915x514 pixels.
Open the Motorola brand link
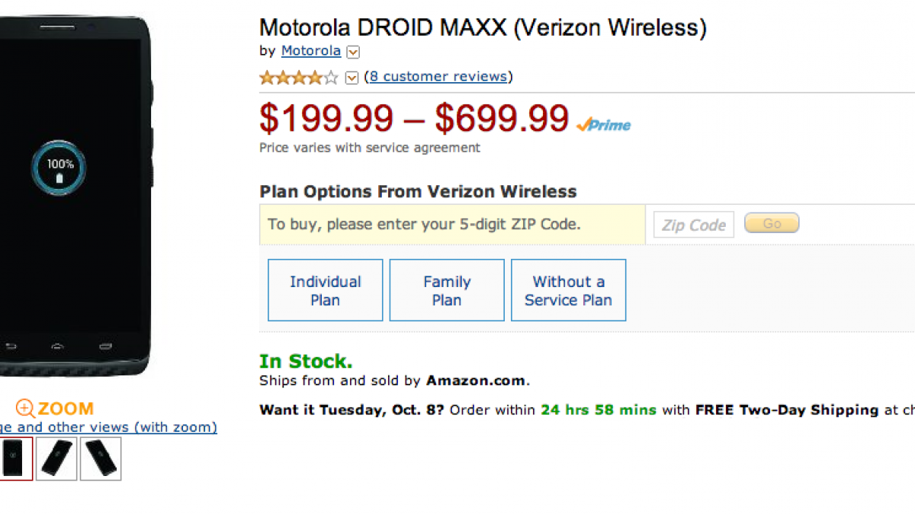pos(310,51)
